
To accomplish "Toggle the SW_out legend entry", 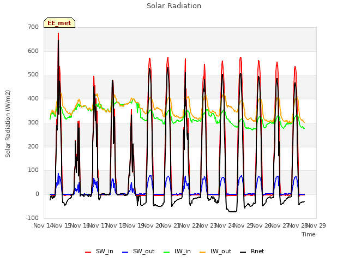I will tap(138, 252).
